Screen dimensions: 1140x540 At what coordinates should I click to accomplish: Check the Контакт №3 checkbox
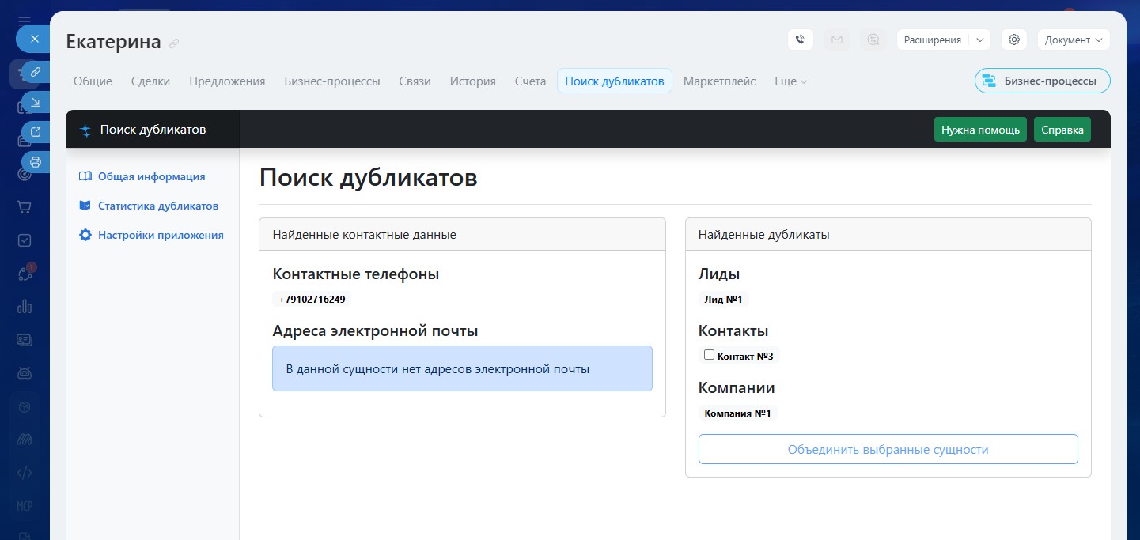[x=709, y=355]
